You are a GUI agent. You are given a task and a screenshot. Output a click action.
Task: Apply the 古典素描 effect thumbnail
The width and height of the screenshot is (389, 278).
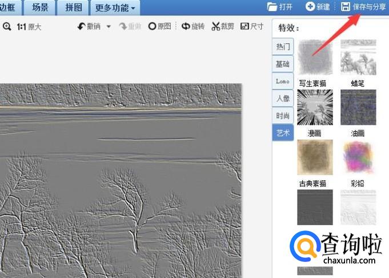(315, 157)
